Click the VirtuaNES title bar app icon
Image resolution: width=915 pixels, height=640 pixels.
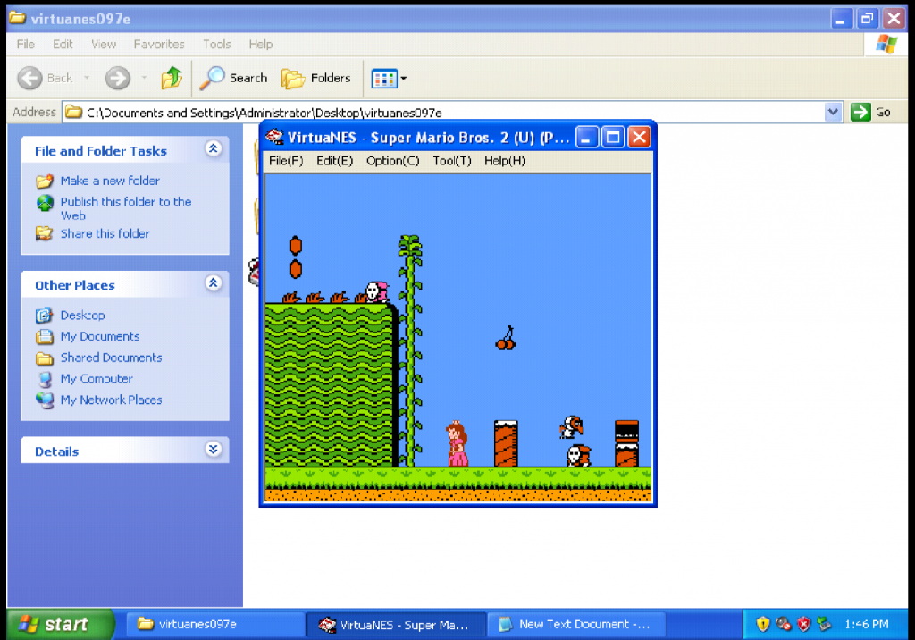point(274,138)
